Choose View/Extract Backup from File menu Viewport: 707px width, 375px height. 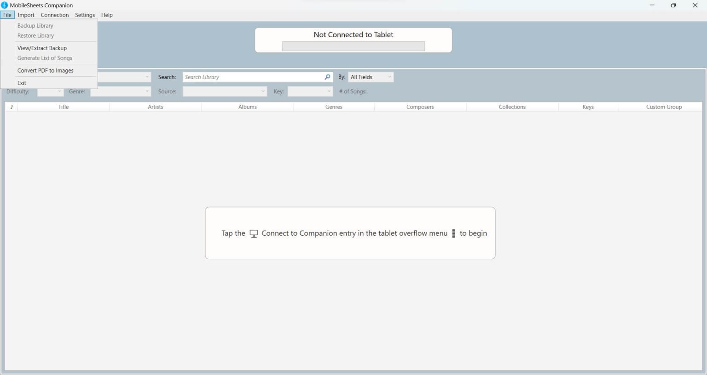42,48
